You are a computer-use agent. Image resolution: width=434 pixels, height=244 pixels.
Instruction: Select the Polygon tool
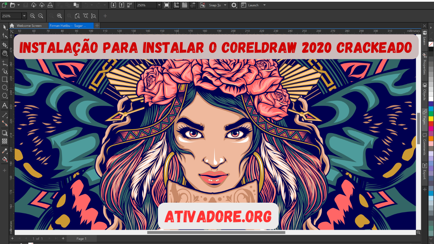(x=4, y=96)
